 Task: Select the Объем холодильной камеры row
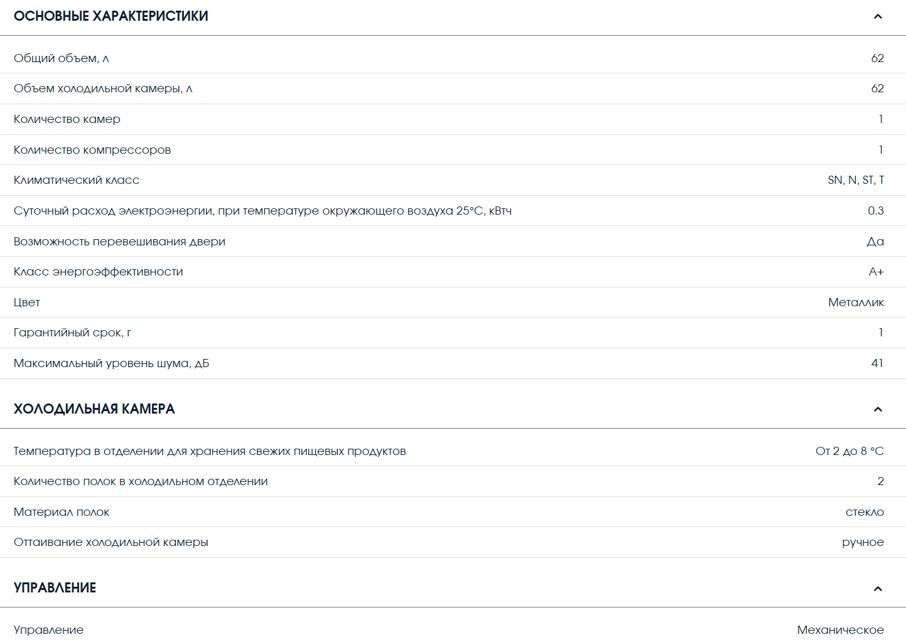pyautogui.click(x=453, y=88)
